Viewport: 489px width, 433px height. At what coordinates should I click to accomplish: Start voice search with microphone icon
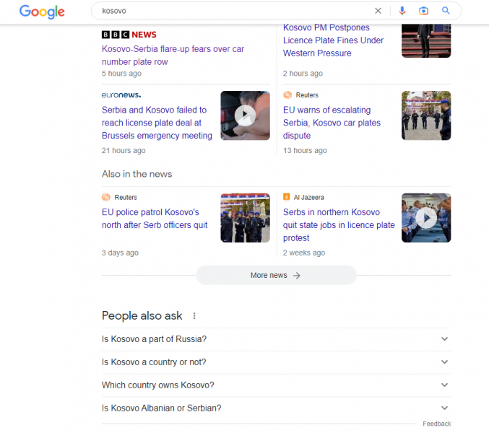pos(402,11)
